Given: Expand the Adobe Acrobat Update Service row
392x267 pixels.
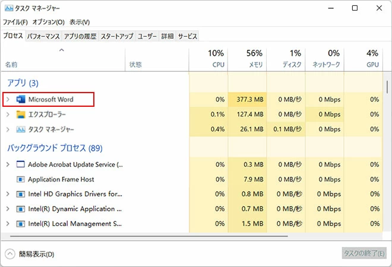Looking at the screenshot, I should 8,164.
